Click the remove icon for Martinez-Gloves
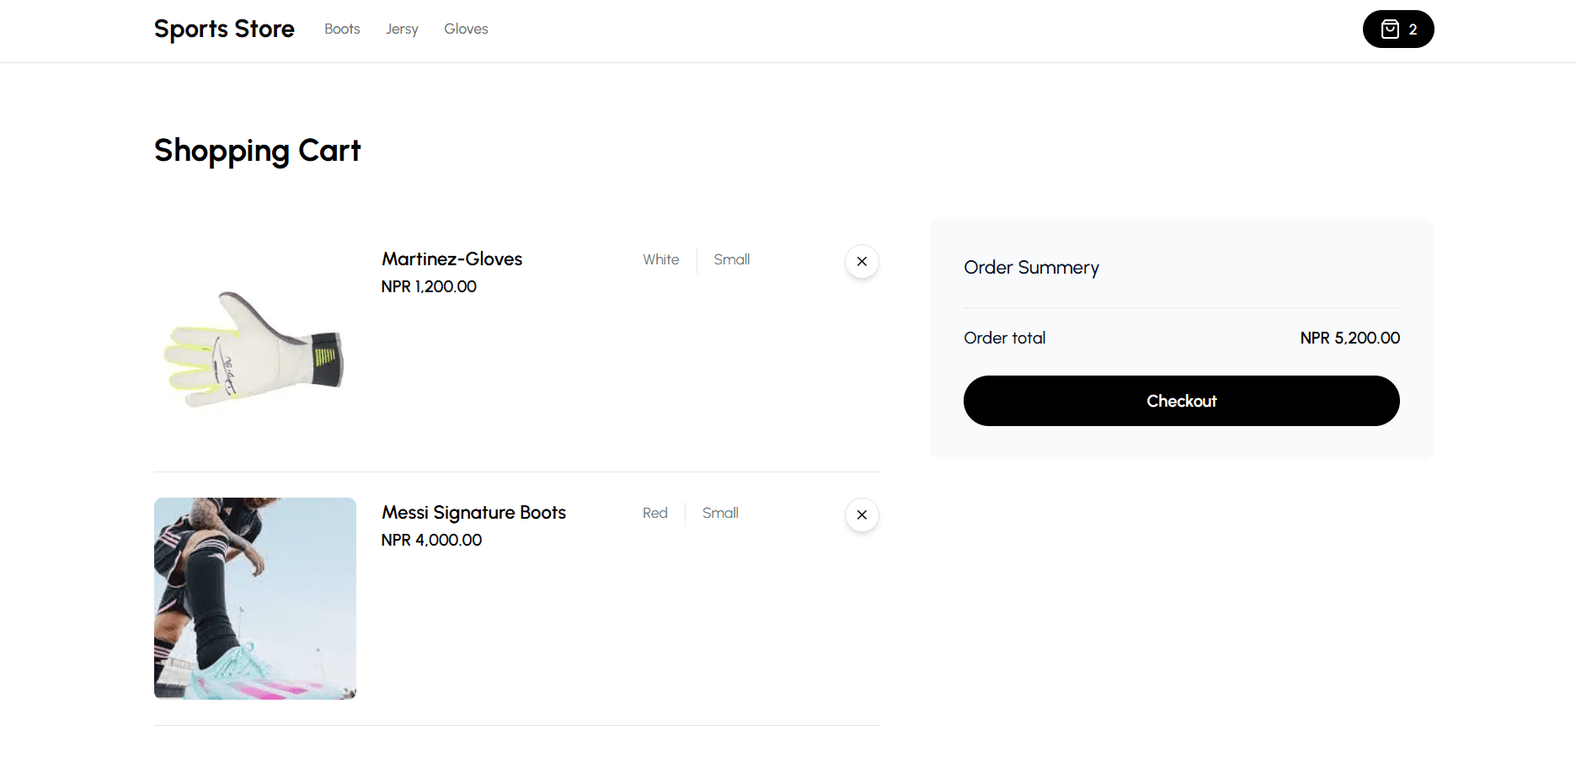 861,261
